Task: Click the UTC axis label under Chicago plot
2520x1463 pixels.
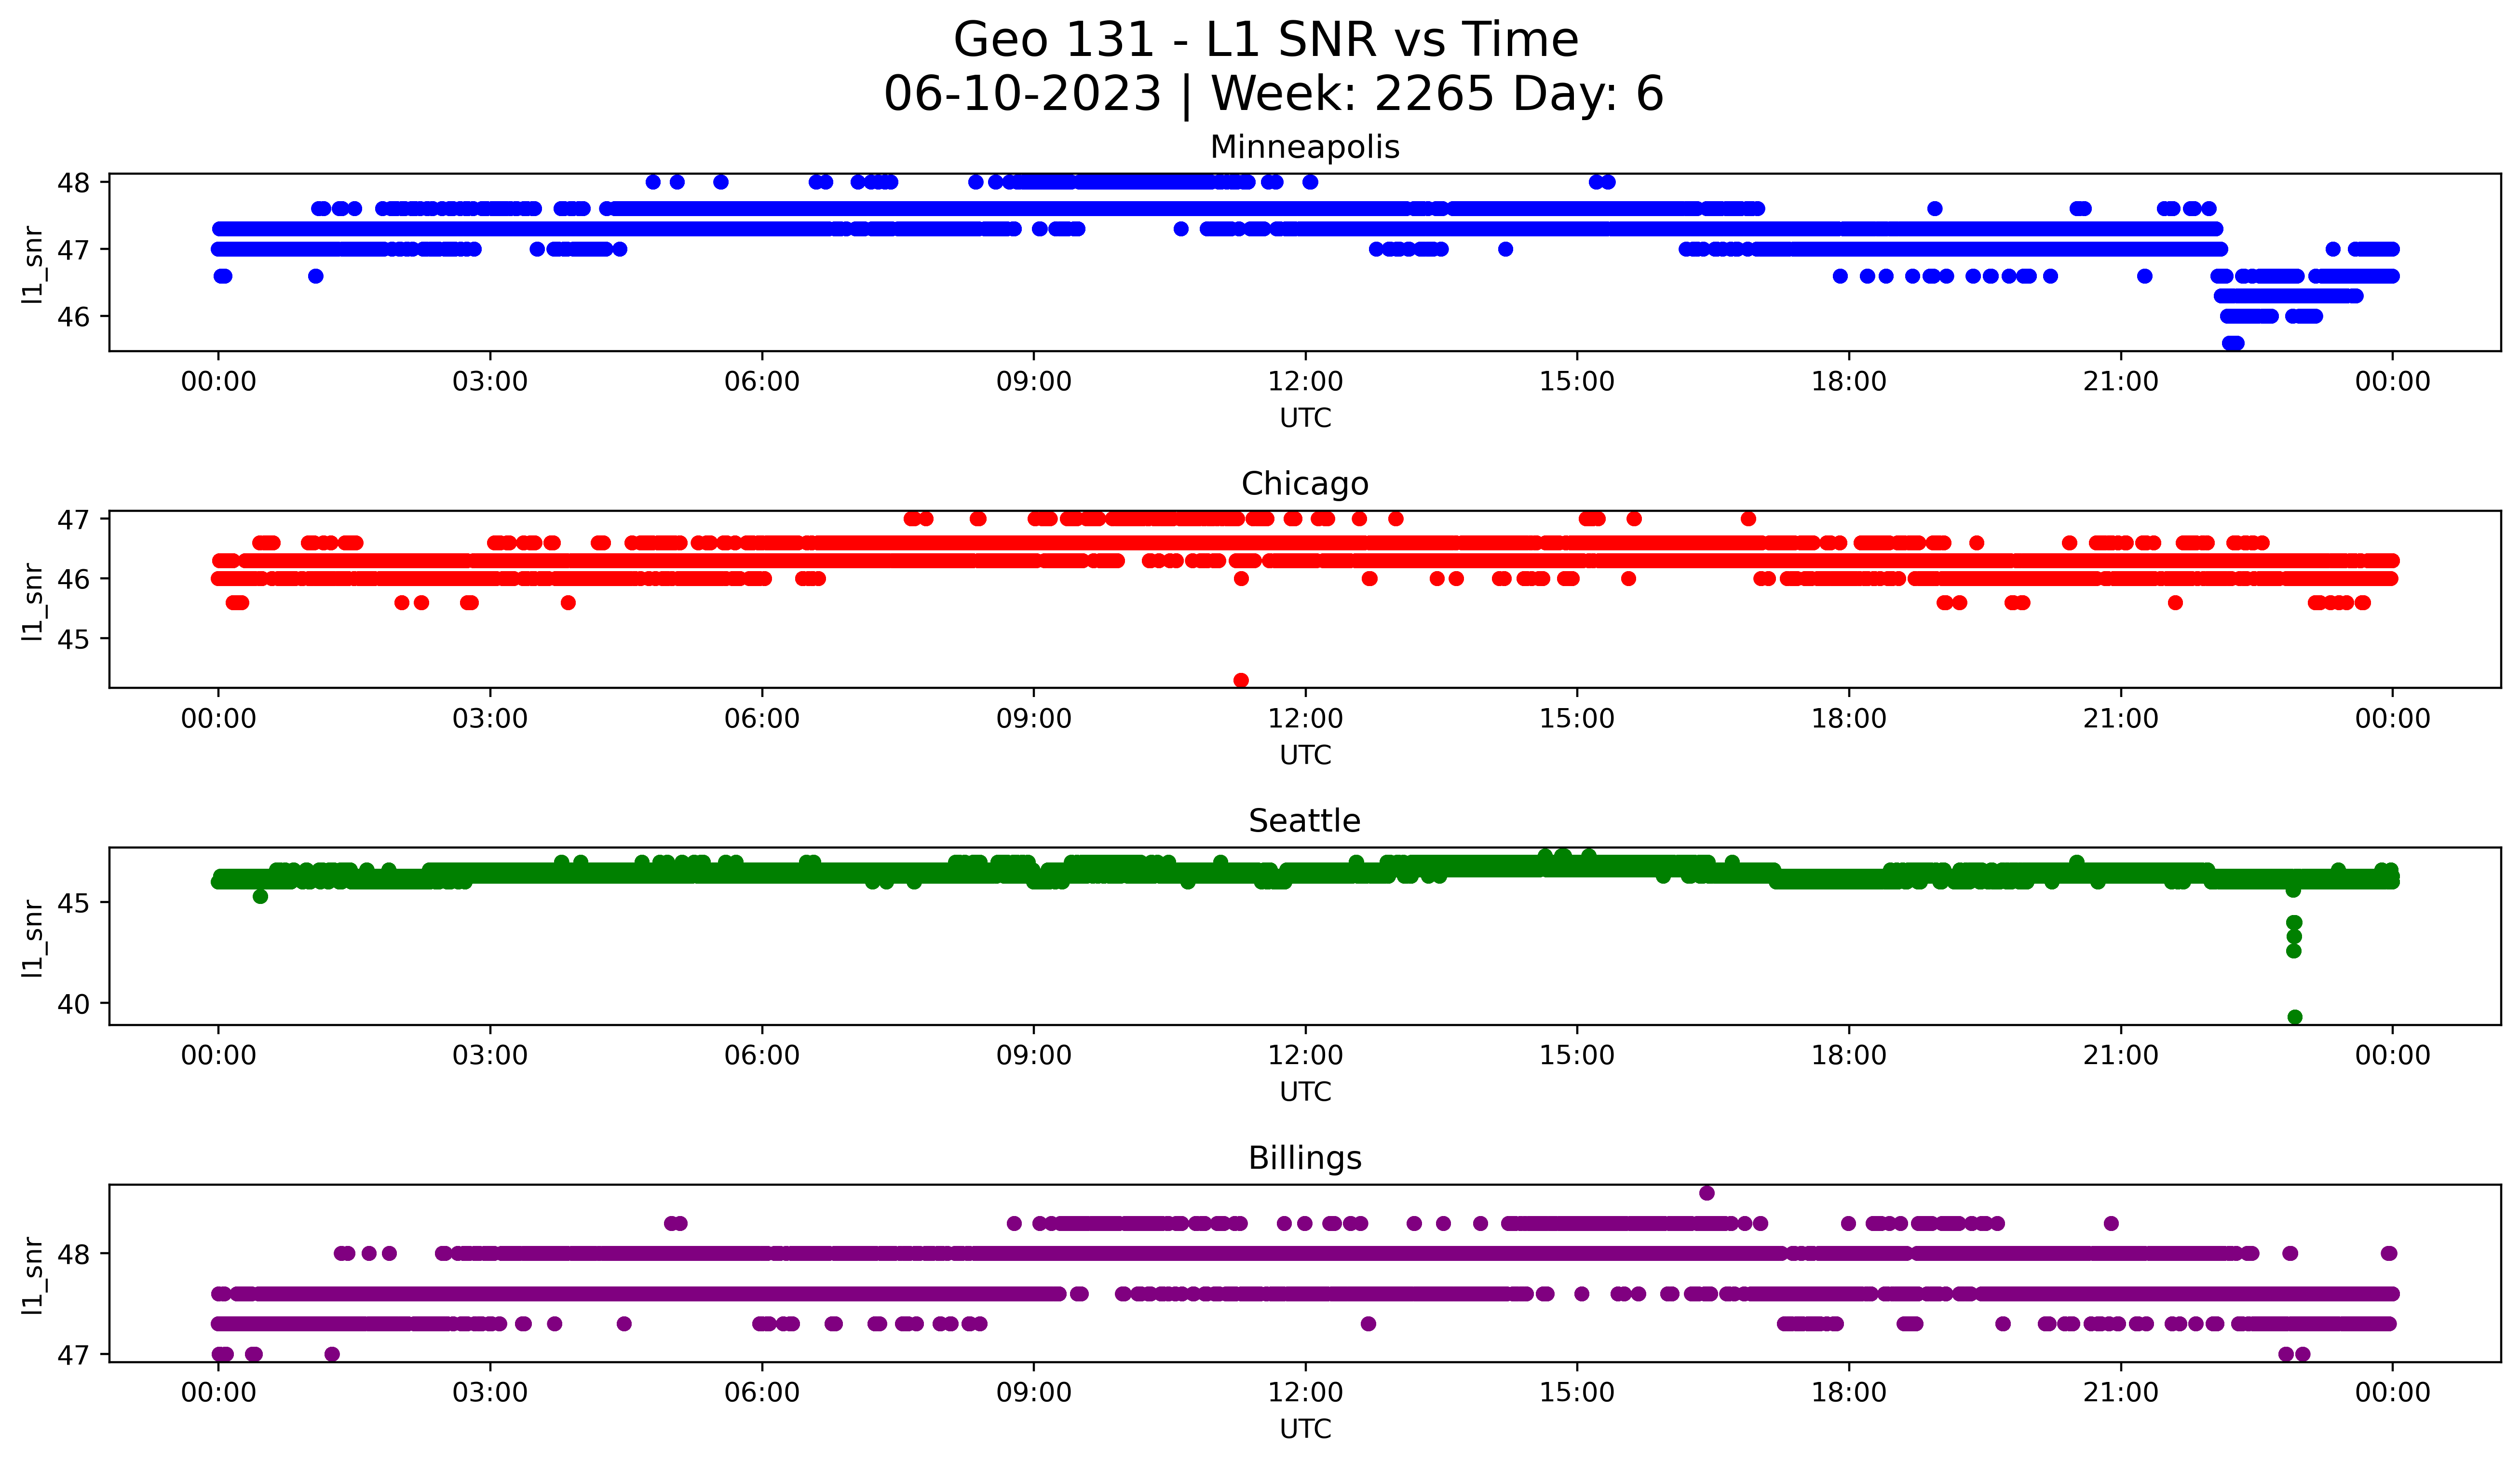Action: [1305, 755]
